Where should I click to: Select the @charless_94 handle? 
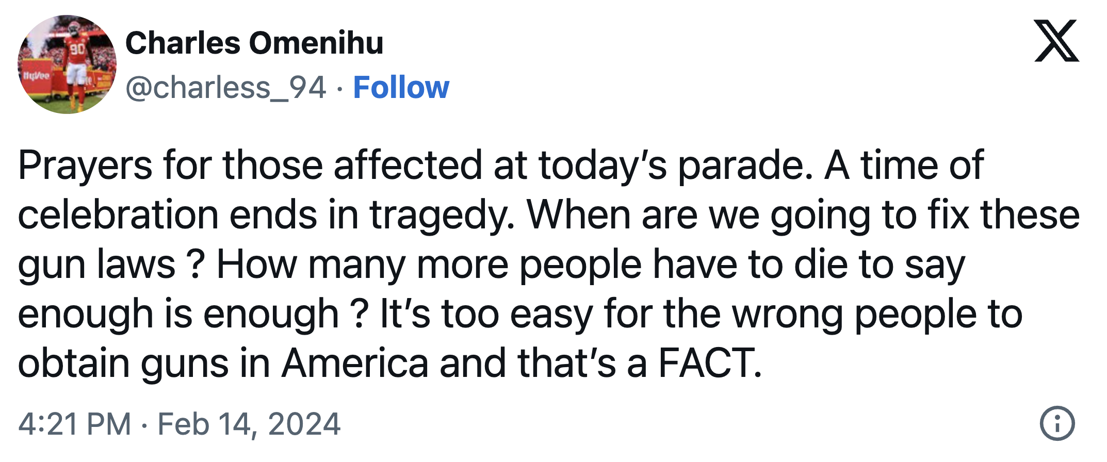tap(226, 87)
